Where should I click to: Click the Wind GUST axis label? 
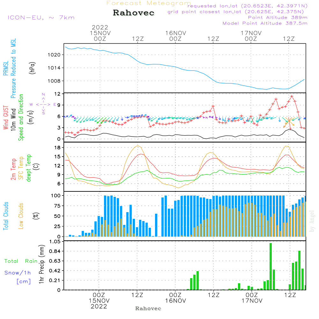click(6, 118)
